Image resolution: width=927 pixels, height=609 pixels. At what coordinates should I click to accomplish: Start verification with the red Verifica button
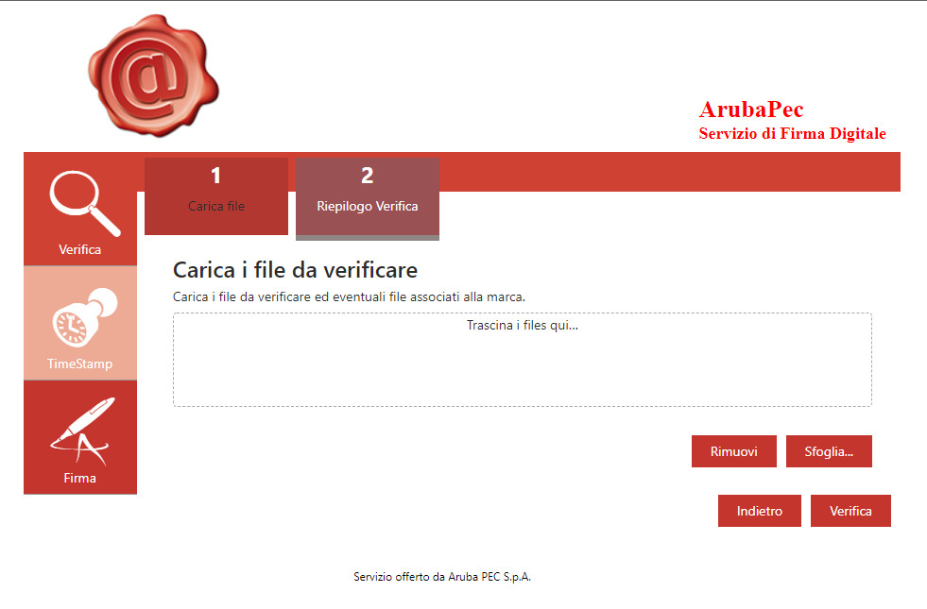pos(850,511)
